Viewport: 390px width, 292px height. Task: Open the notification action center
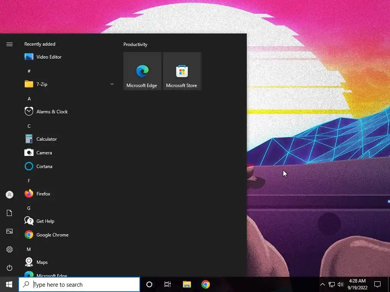(x=377, y=284)
